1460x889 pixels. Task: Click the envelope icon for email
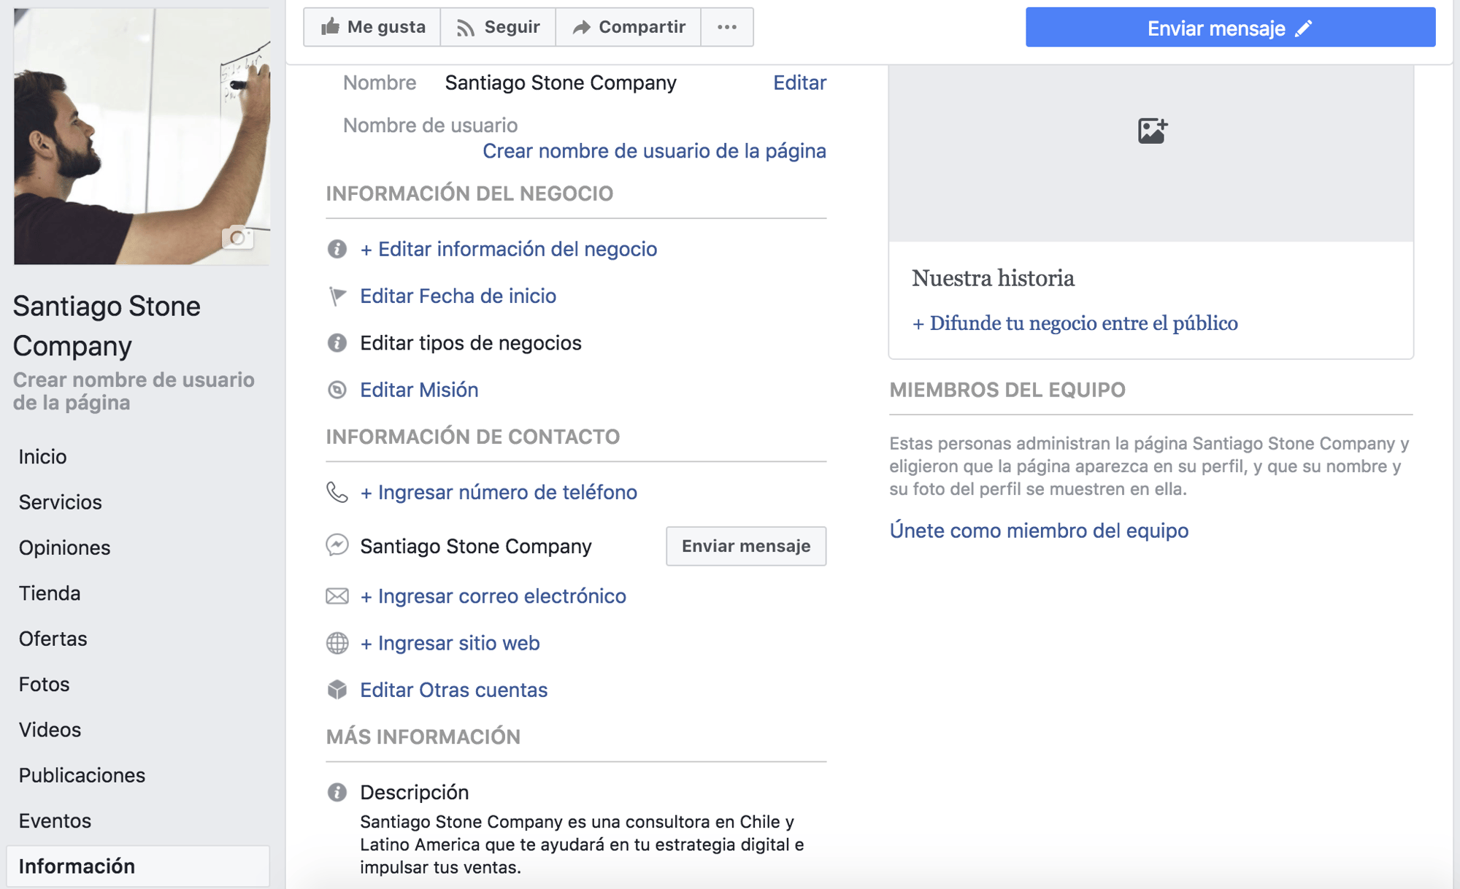[x=337, y=596]
